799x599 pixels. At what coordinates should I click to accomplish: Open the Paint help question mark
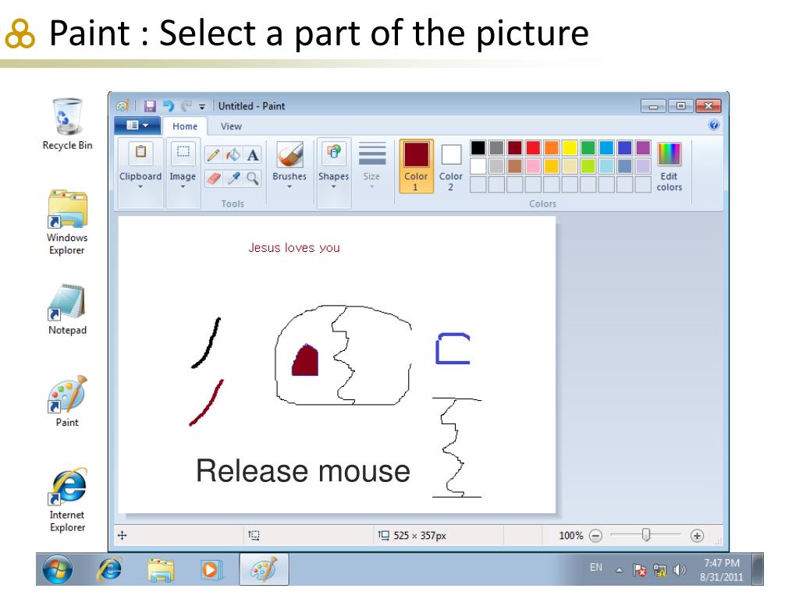714,125
